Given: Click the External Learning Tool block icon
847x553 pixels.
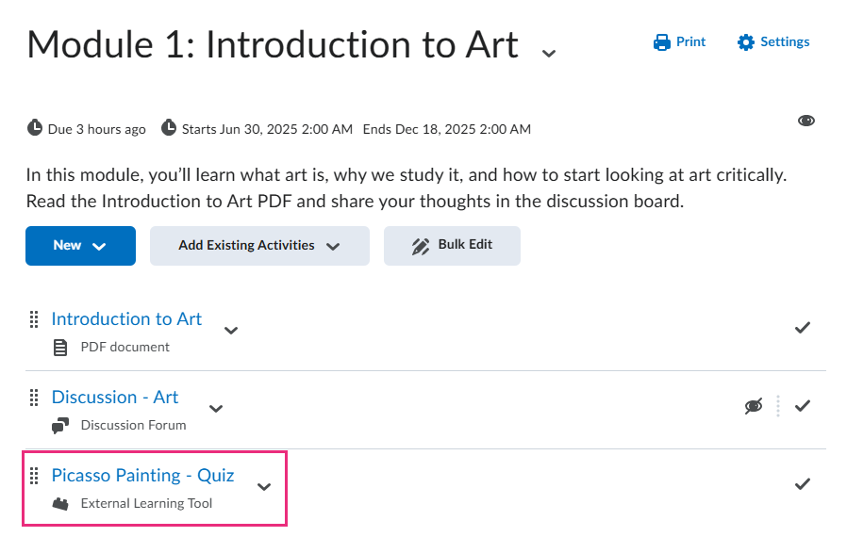Looking at the screenshot, I should (60, 504).
